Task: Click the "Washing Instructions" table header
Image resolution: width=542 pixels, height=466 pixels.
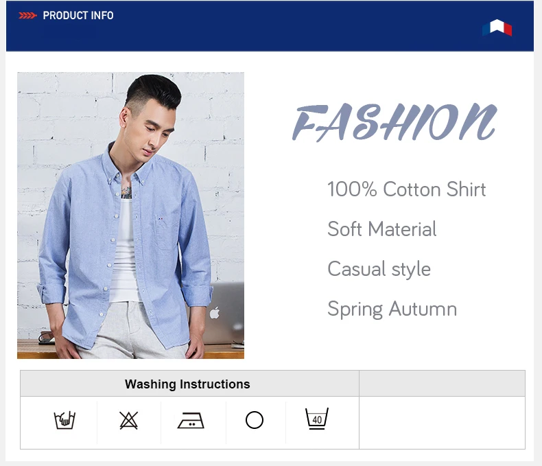Action: (x=187, y=384)
